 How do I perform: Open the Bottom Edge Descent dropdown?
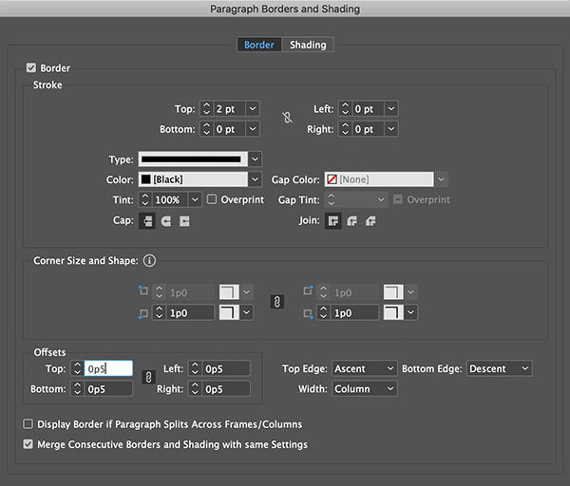pyautogui.click(x=500, y=368)
